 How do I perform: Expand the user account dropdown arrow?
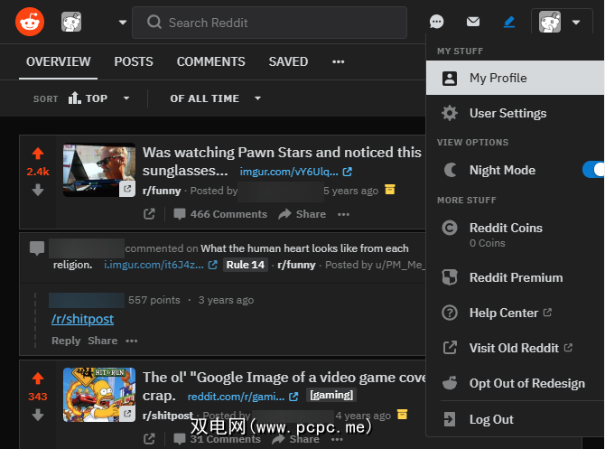point(576,22)
